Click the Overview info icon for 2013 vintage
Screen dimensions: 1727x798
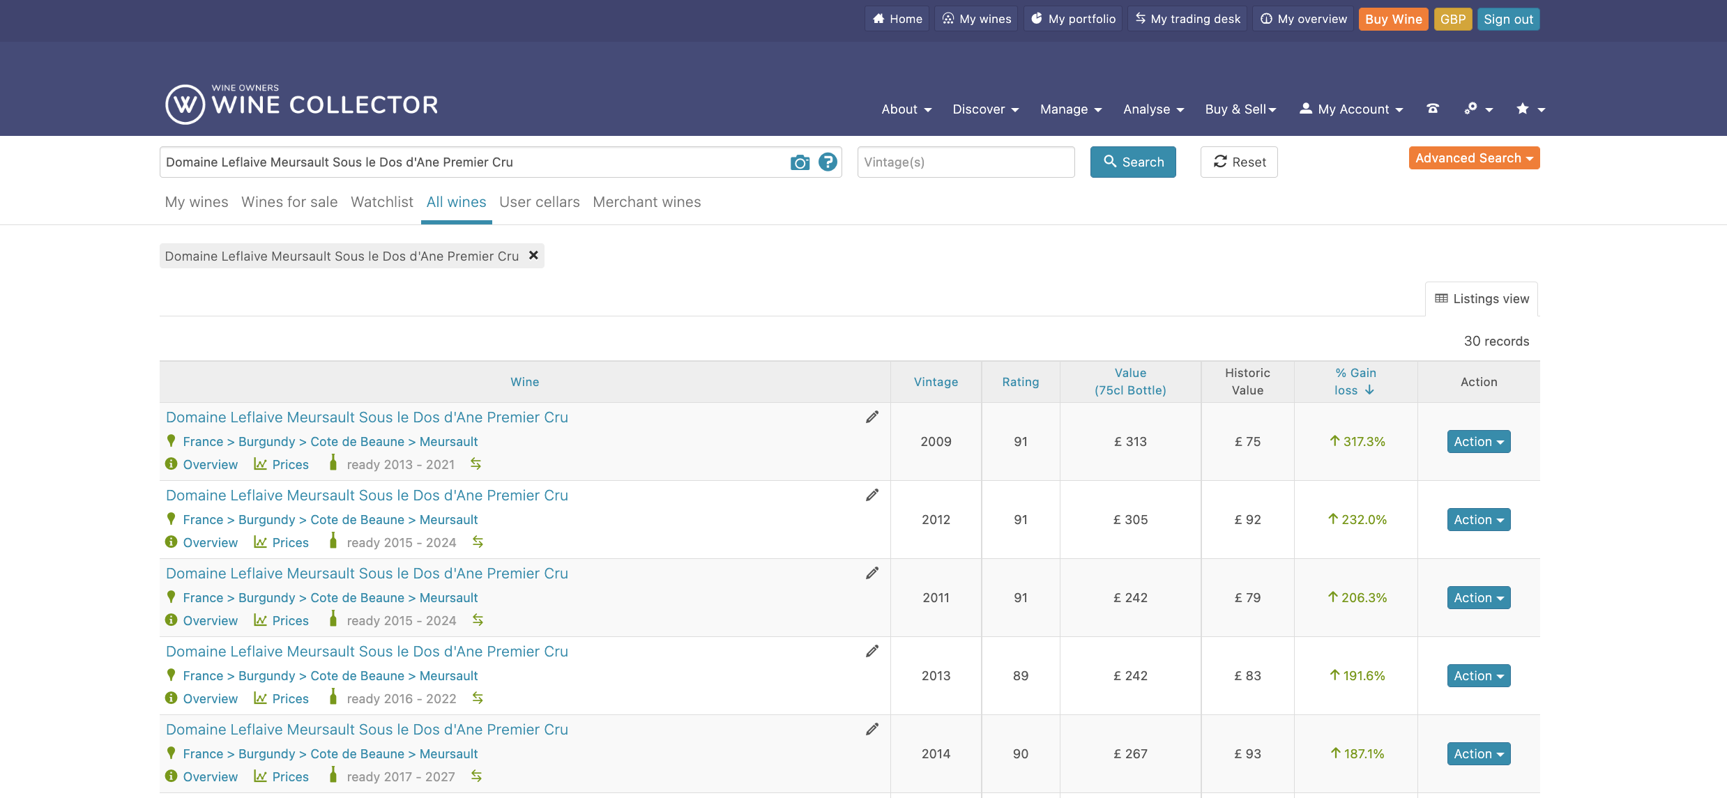tap(171, 698)
